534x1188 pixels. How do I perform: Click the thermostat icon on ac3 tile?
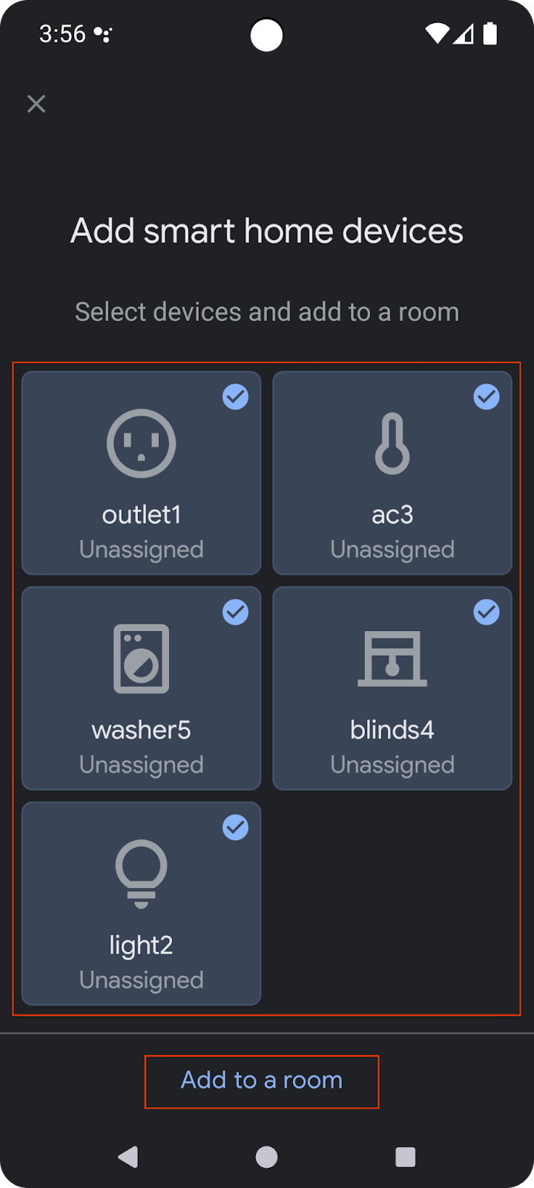click(392, 443)
